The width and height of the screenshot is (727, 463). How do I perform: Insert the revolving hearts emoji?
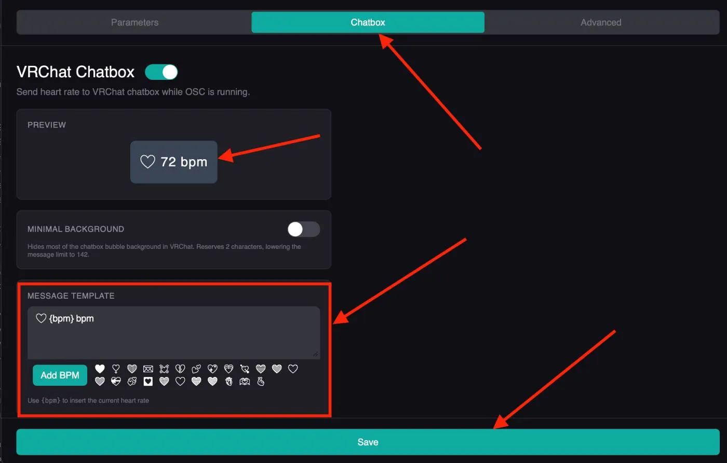point(132,382)
